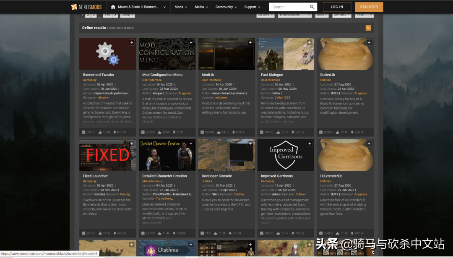Click the Nexus Mods logo
This screenshot has width=453, height=258.
86,7
